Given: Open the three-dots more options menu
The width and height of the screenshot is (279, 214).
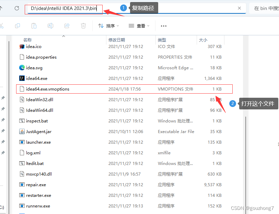Looking at the screenshot, I should [x=163, y=26].
